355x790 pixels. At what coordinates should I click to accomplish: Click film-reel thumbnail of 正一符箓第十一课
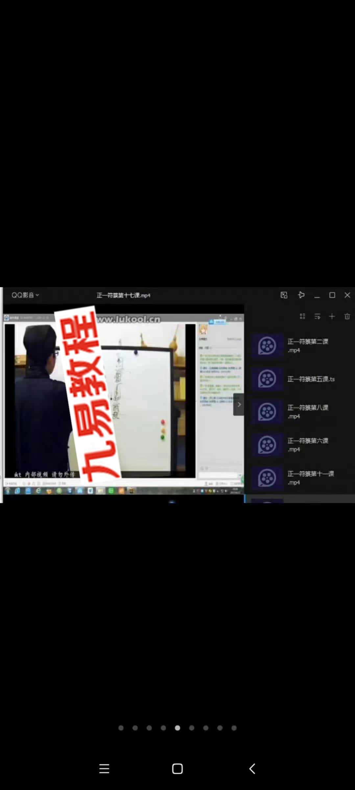click(267, 478)
